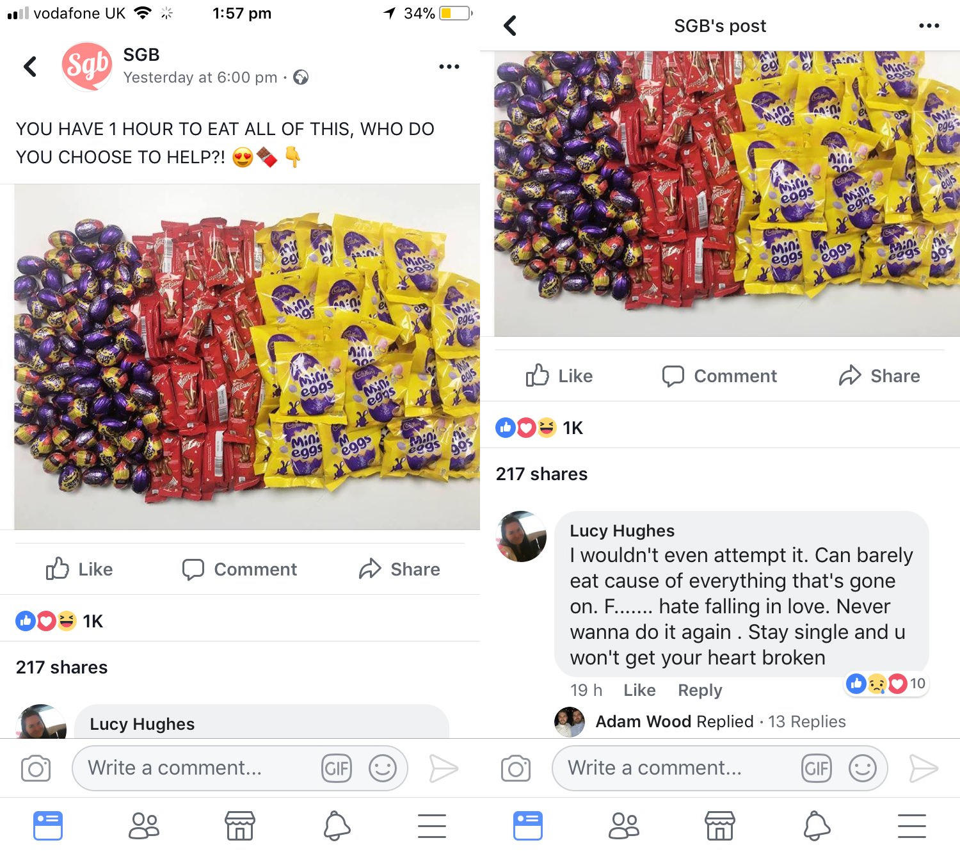Share the post from the right screen
Viewport: 960px width, 854px height.
pyautogui.click(x=879, y=376)
